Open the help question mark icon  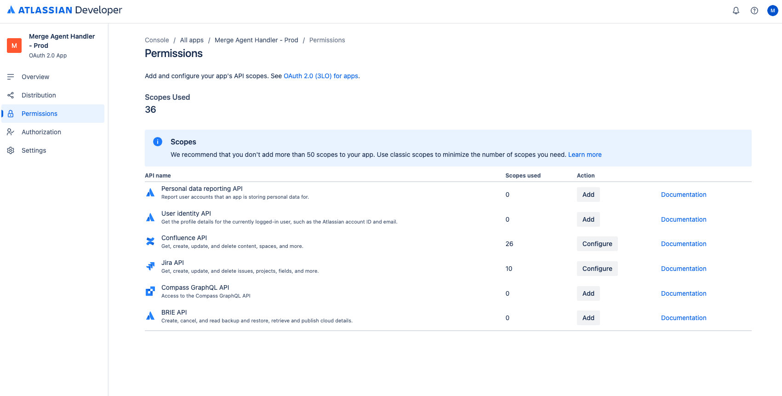point(754,11)
